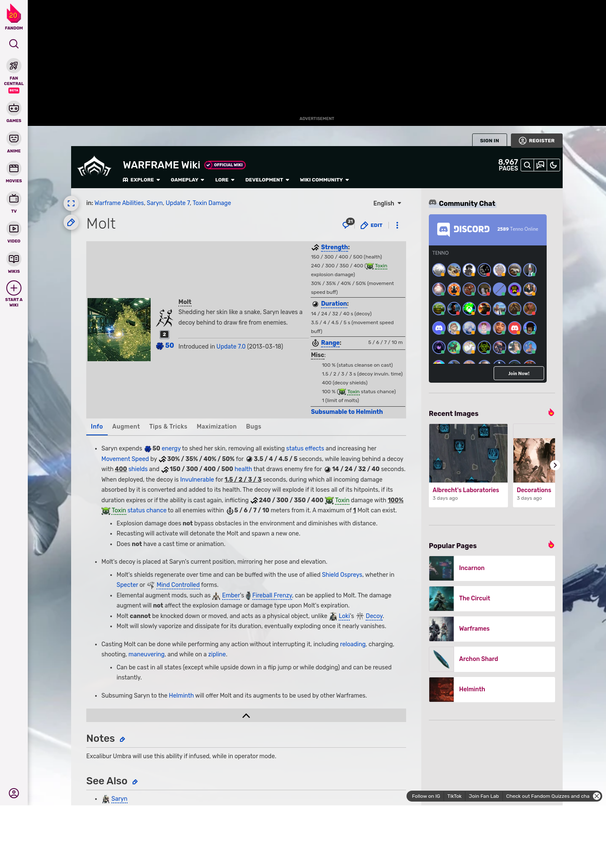Viewport: 606px width, 842px height.
Task: Open the Warframes popular page
Action: (x=492, y=629)
